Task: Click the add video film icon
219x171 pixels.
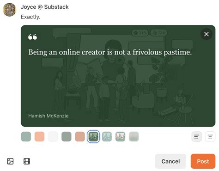Action: click(27, 161)
